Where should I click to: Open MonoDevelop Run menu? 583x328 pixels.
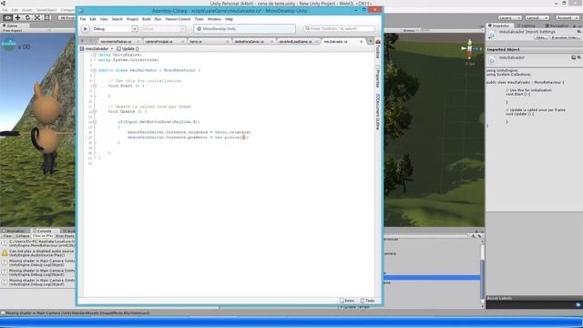tap(158, 19)
